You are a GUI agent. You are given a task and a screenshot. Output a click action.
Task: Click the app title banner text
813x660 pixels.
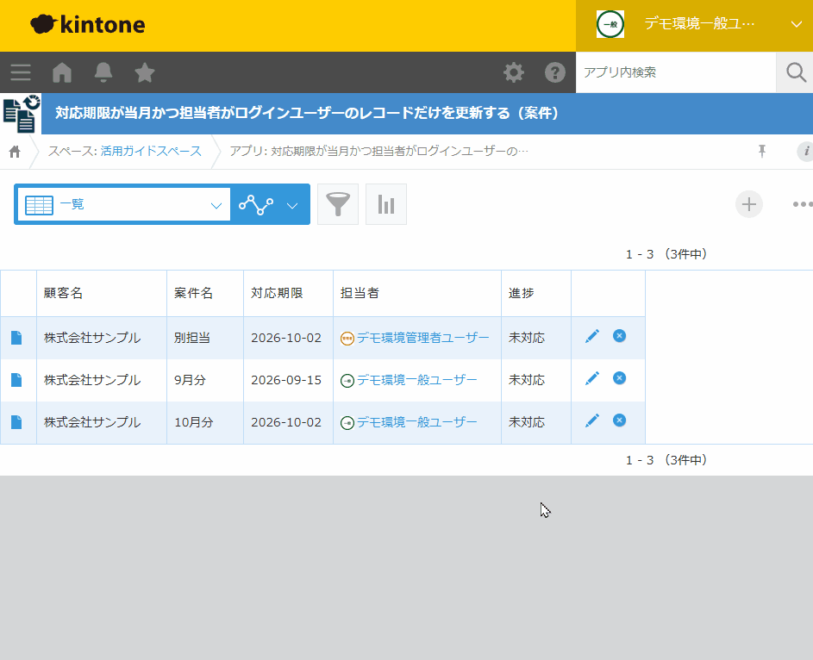tap(307, 113)
